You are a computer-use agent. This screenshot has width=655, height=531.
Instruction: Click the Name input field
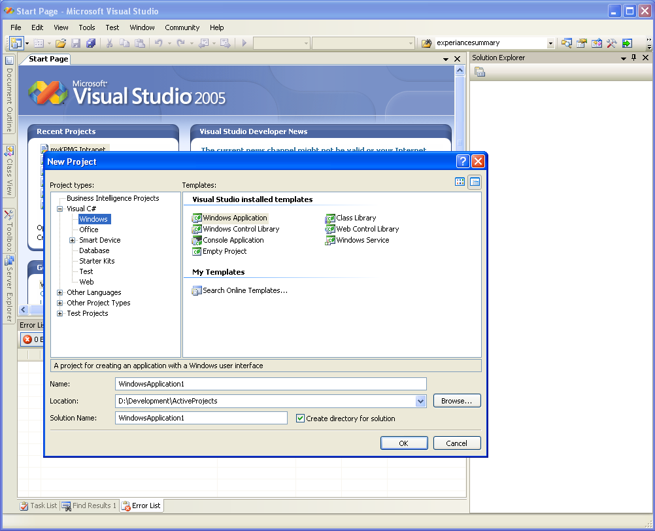271,384
